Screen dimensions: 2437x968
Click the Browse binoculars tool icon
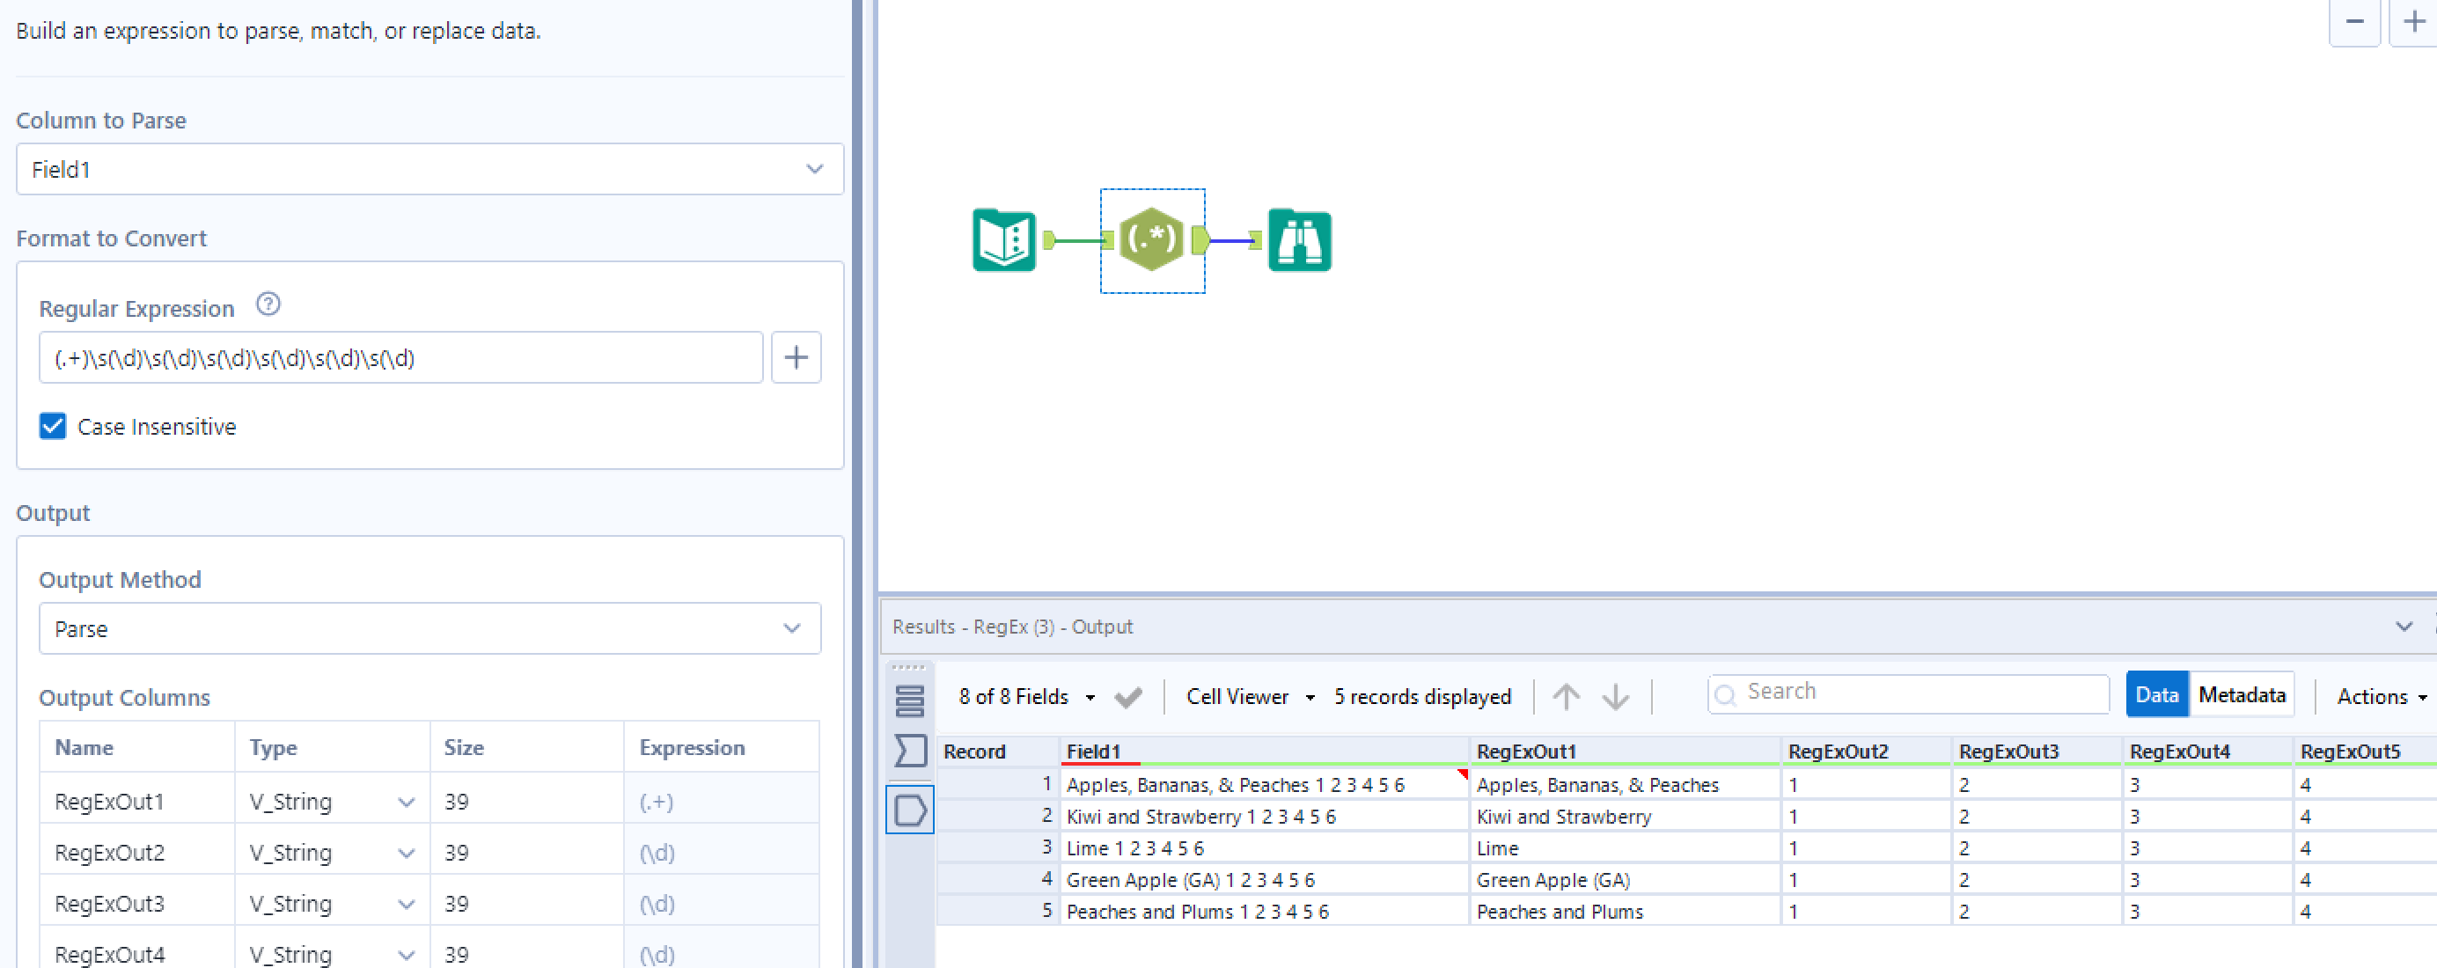pyautogui.click(x=1299, y=240)
